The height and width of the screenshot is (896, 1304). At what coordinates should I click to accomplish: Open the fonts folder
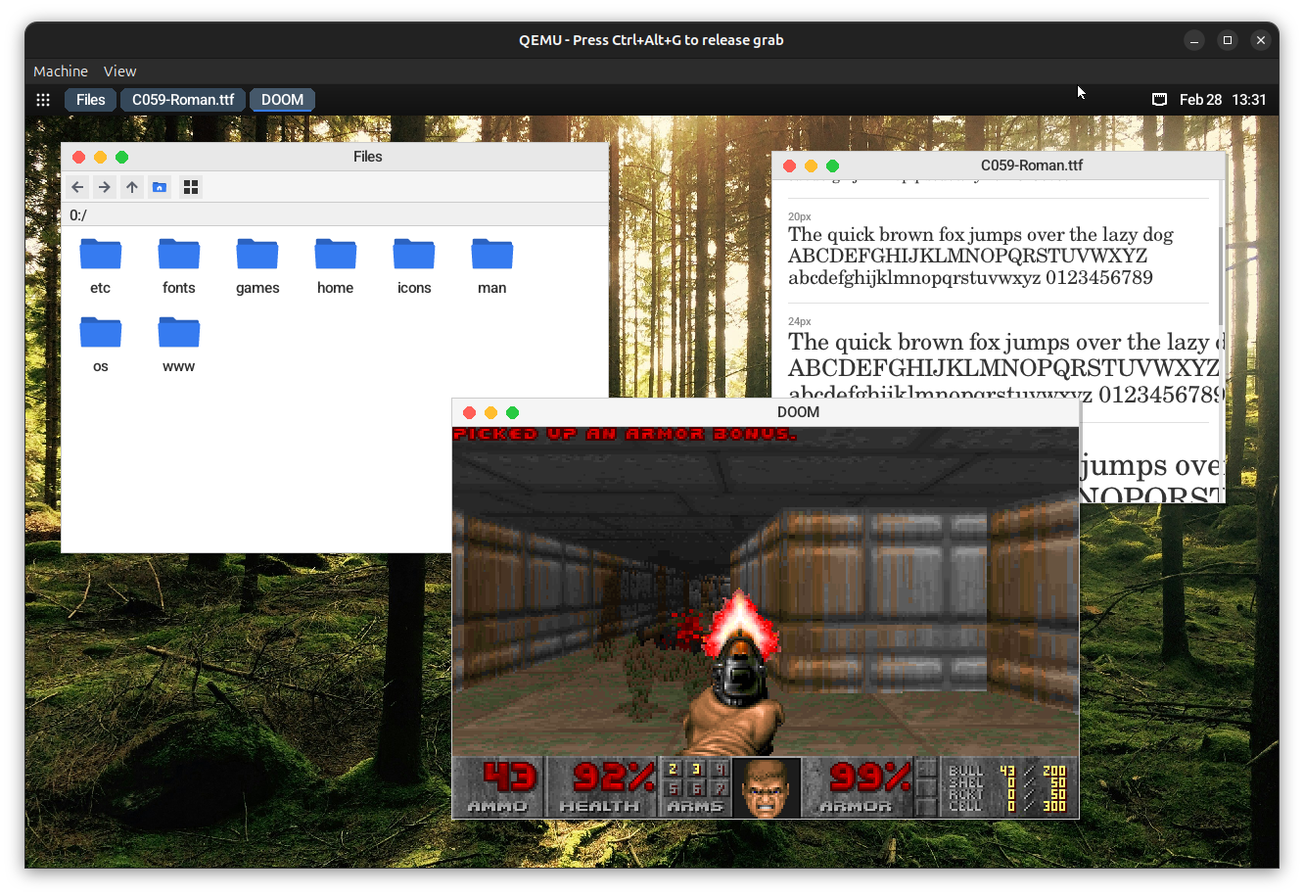click(x=179, y=266)
